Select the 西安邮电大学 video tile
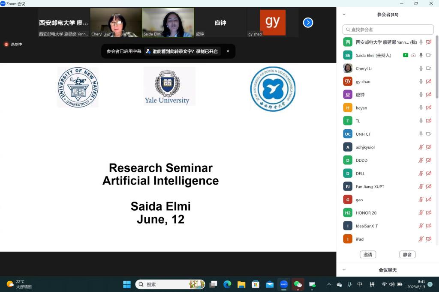 63,23
